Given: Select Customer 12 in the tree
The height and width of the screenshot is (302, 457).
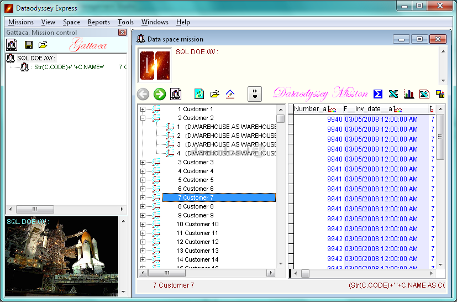Looking at the screenshot, I should tap(197, 242).
